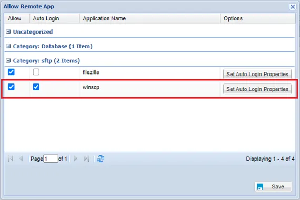Click the Options column header
The height and width of the screenshot is (200, 300).
[258, 18]
